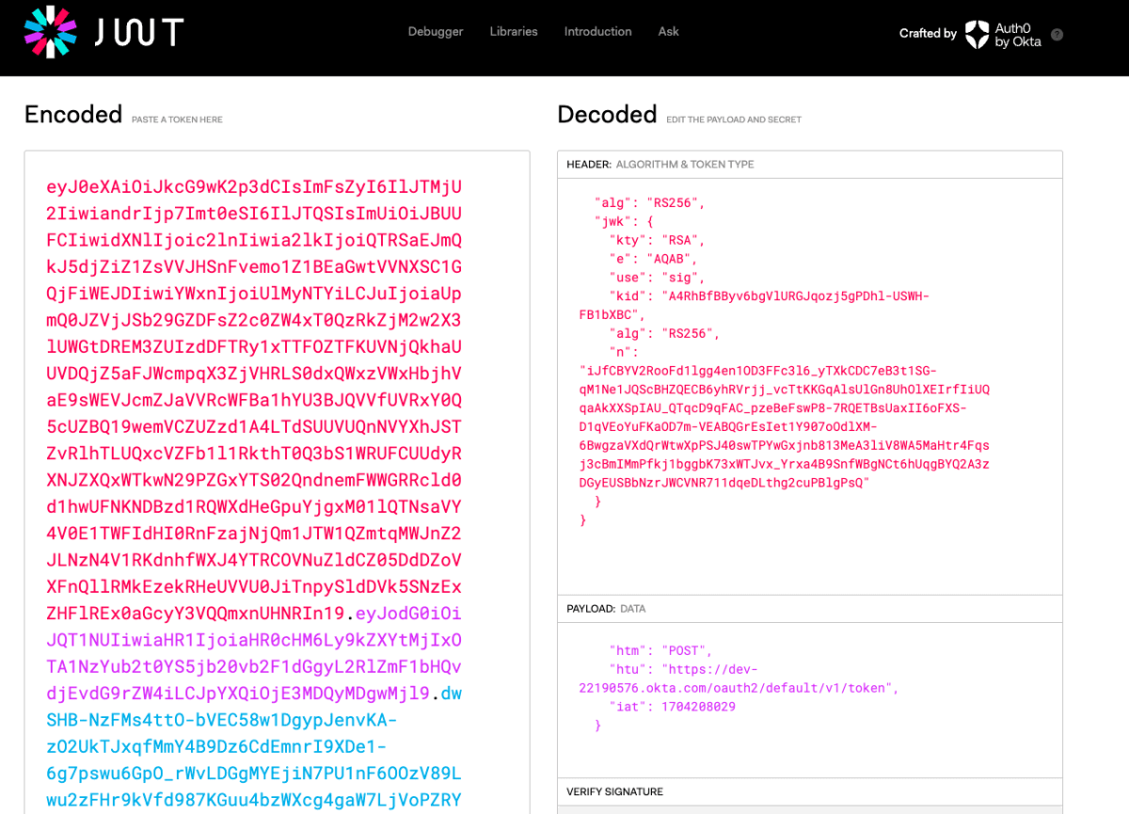Click the Decoded heading
1129x814 pixels.
(x=607, y=114)
